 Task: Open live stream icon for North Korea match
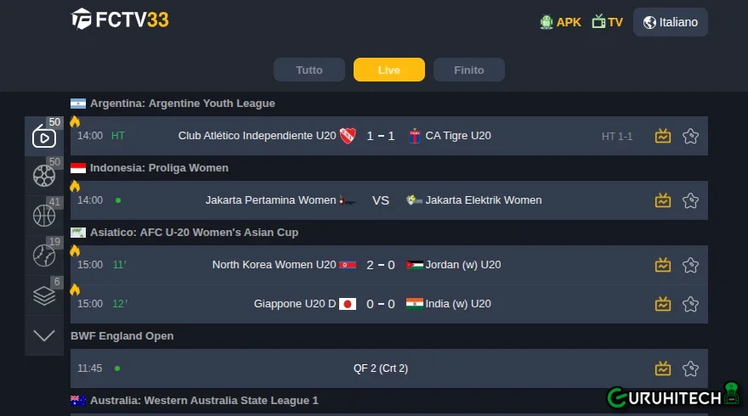[663, 265]
